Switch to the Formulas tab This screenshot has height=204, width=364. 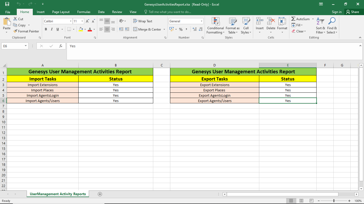click(84, 12)
